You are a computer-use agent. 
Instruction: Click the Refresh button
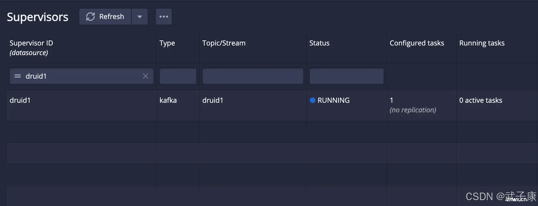105,17
